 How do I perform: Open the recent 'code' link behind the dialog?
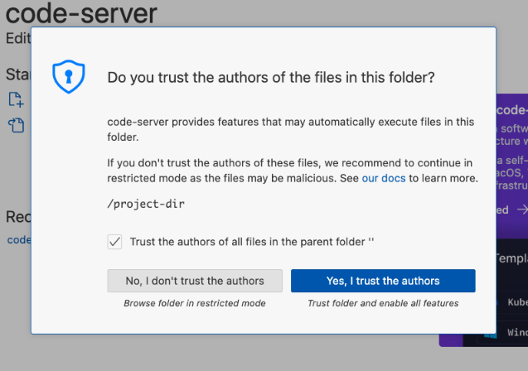(x=19, y=240)
